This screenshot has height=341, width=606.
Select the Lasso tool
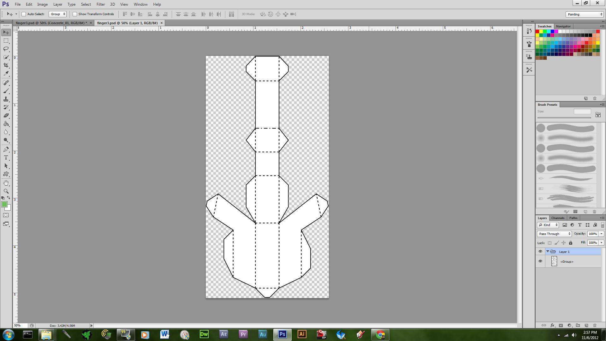[x=6, y=49]
